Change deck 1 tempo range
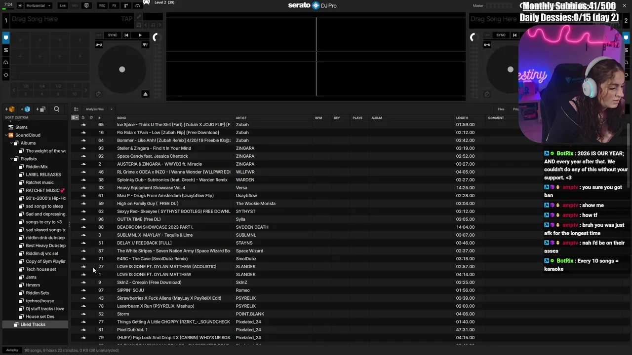 (x=145, y=45)
